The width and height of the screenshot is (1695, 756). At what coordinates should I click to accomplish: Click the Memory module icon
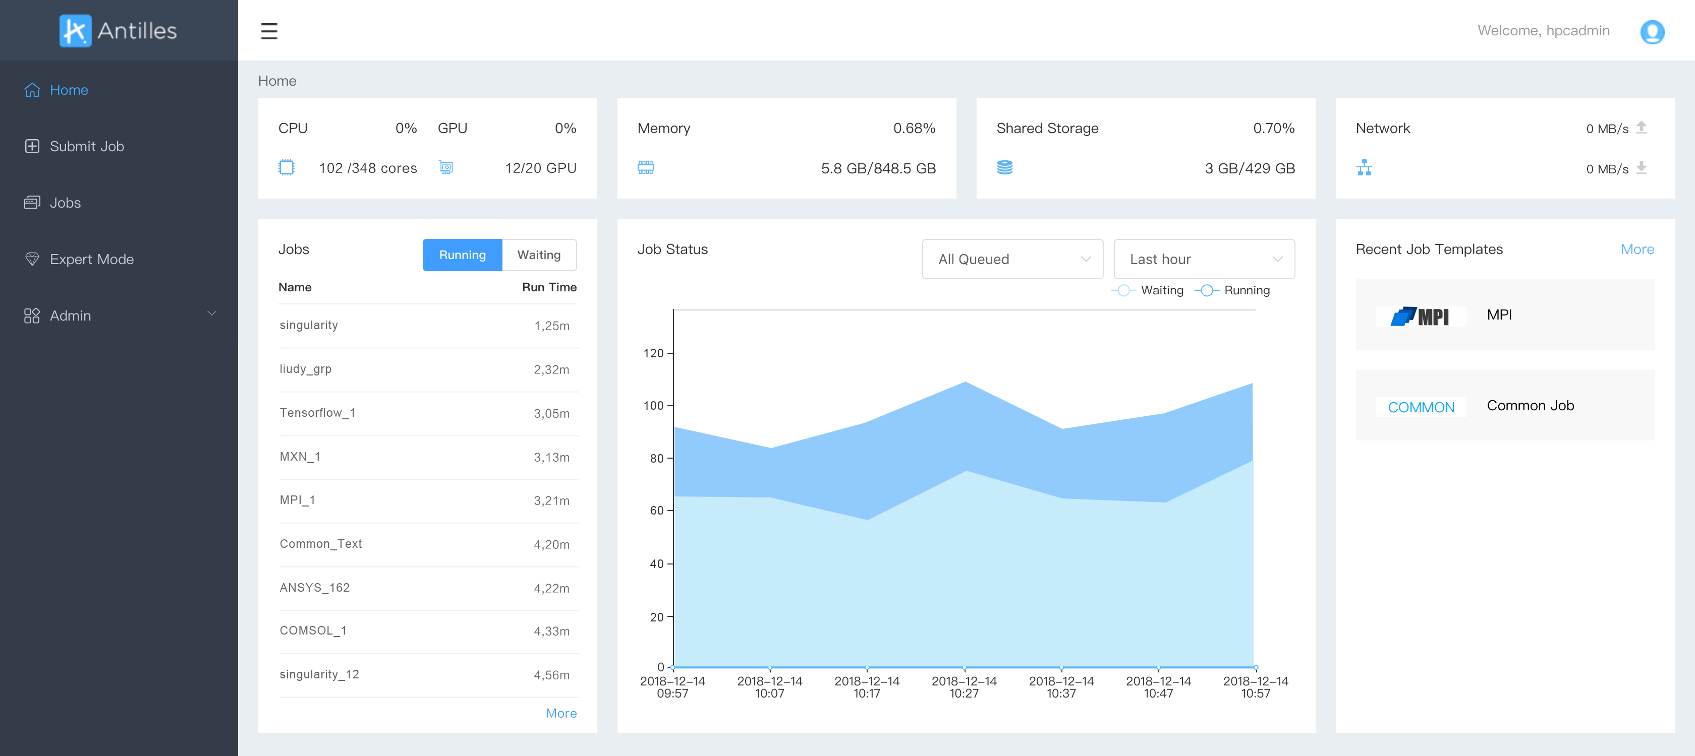pos(645,168)
